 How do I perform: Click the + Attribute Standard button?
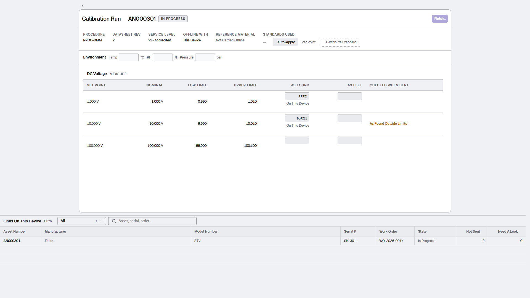tap(341, 42)
